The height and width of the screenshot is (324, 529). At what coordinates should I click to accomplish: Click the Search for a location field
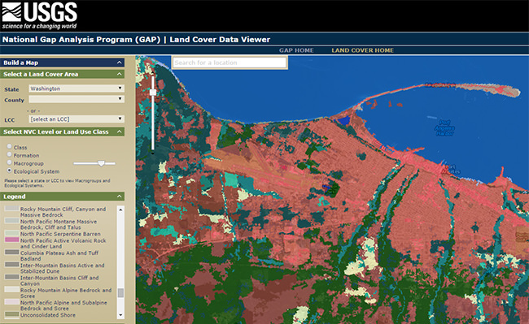230,63
